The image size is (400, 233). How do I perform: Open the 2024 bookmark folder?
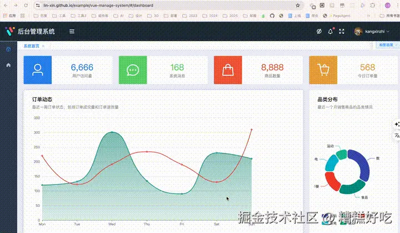click(x=210, y=16)
